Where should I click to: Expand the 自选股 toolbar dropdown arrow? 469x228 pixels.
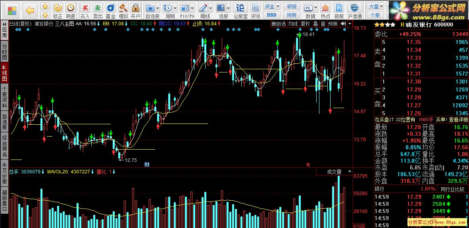(x=158, y=8)
